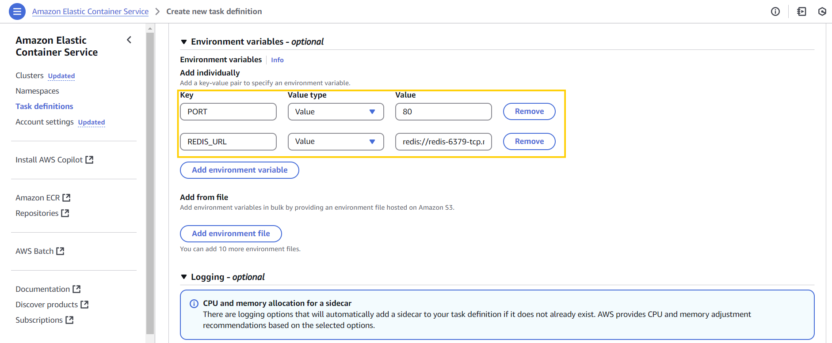This screenshot has height=343, width=832.
Task: Go to Task definitions in the sidebar
Action: coord(44,106)
